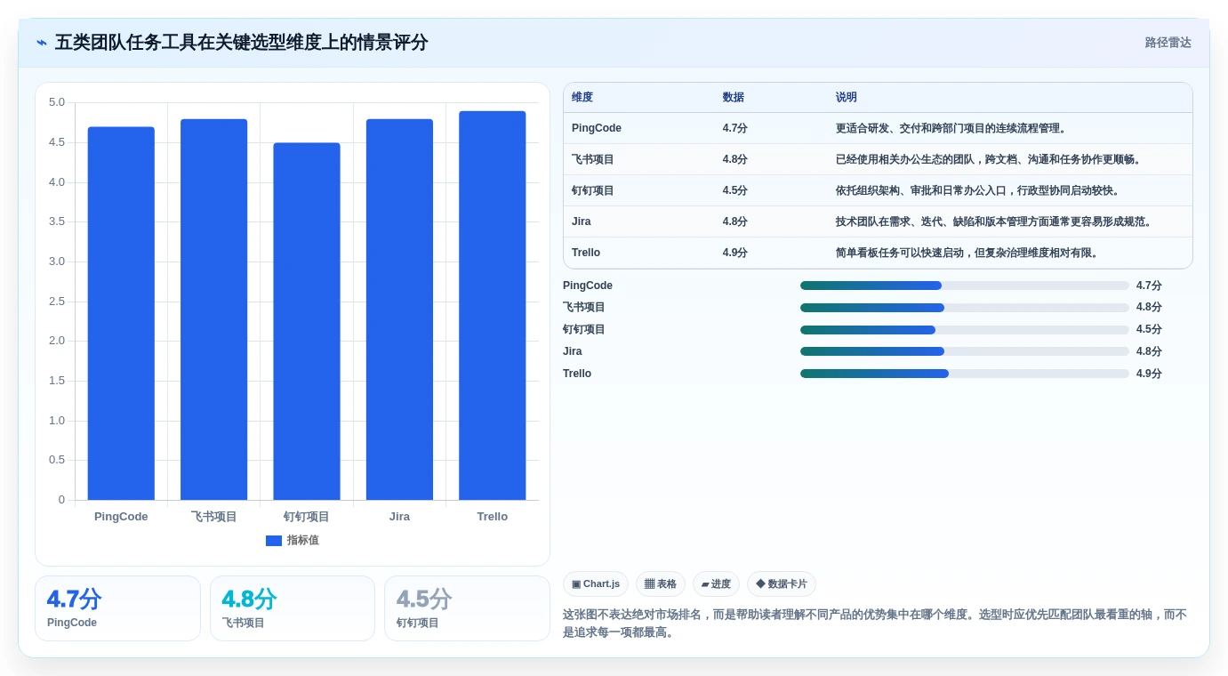Click the 说明 column header
This screenshot has width=1228, height=676.
(x=847, y=98)
